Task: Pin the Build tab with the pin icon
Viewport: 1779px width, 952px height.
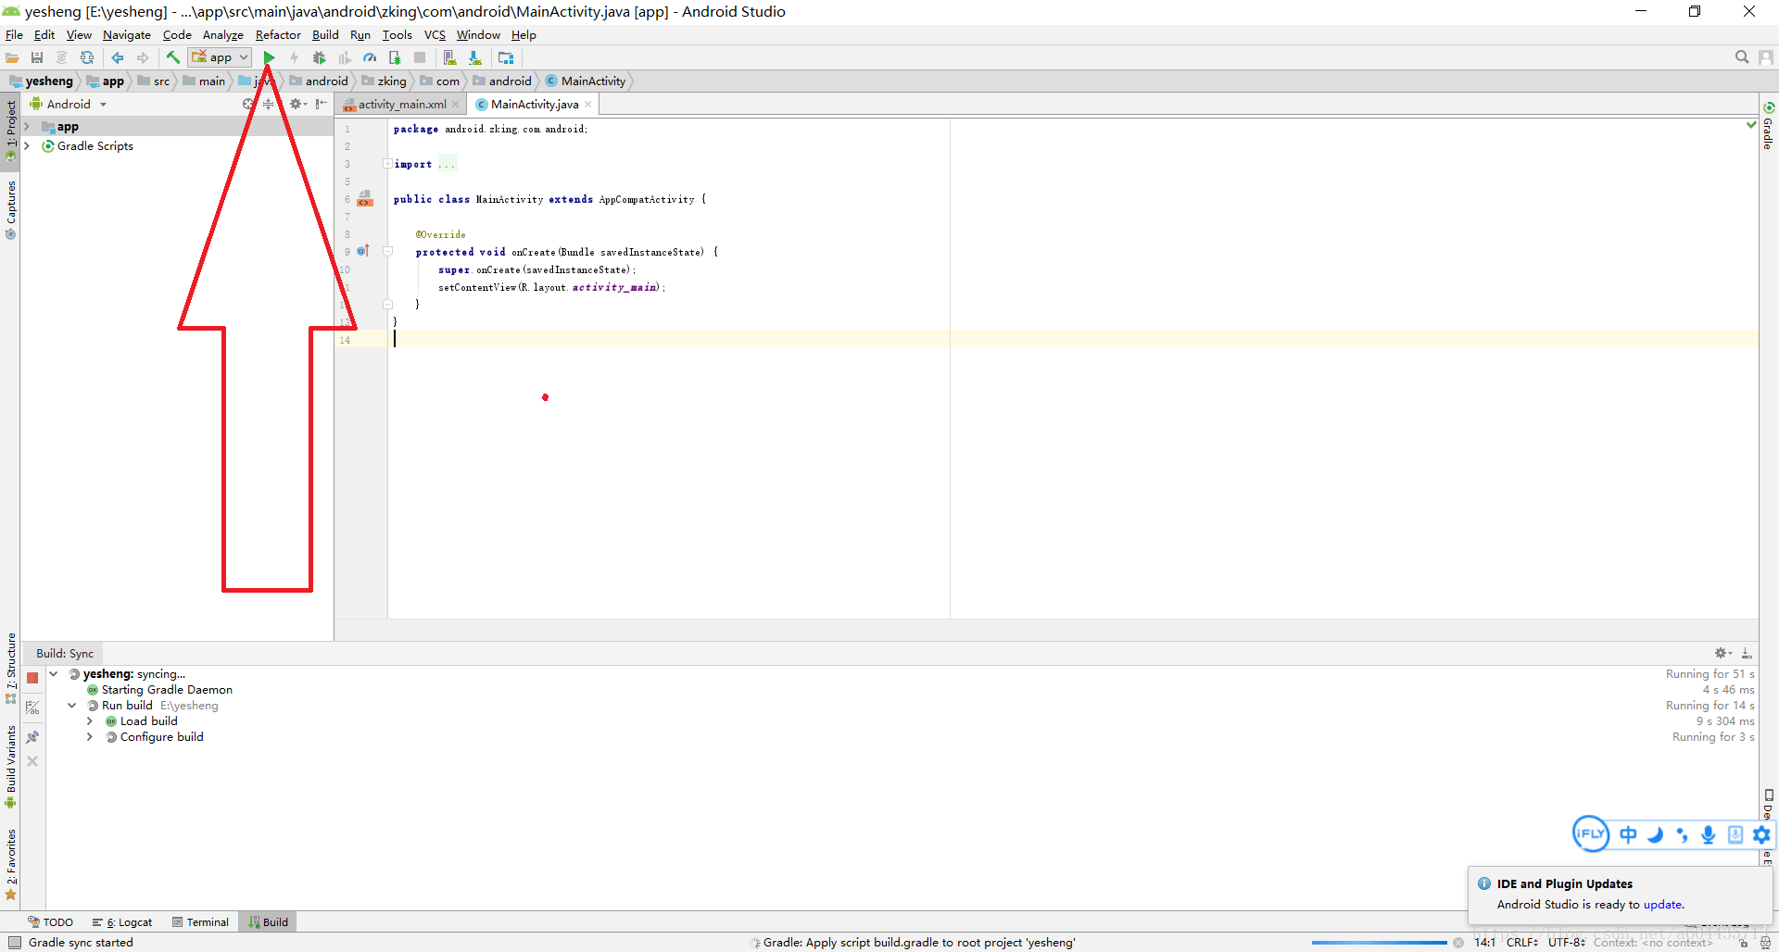Action: 32,737
